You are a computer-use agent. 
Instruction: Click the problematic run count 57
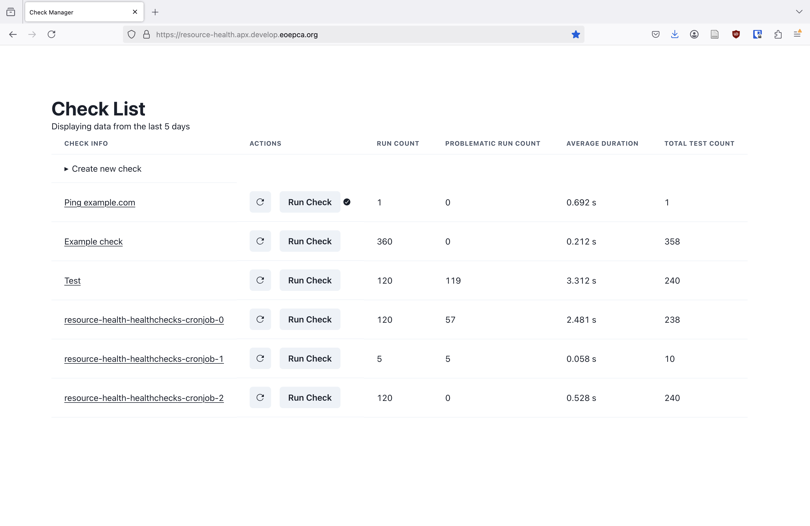coord(450,320)
